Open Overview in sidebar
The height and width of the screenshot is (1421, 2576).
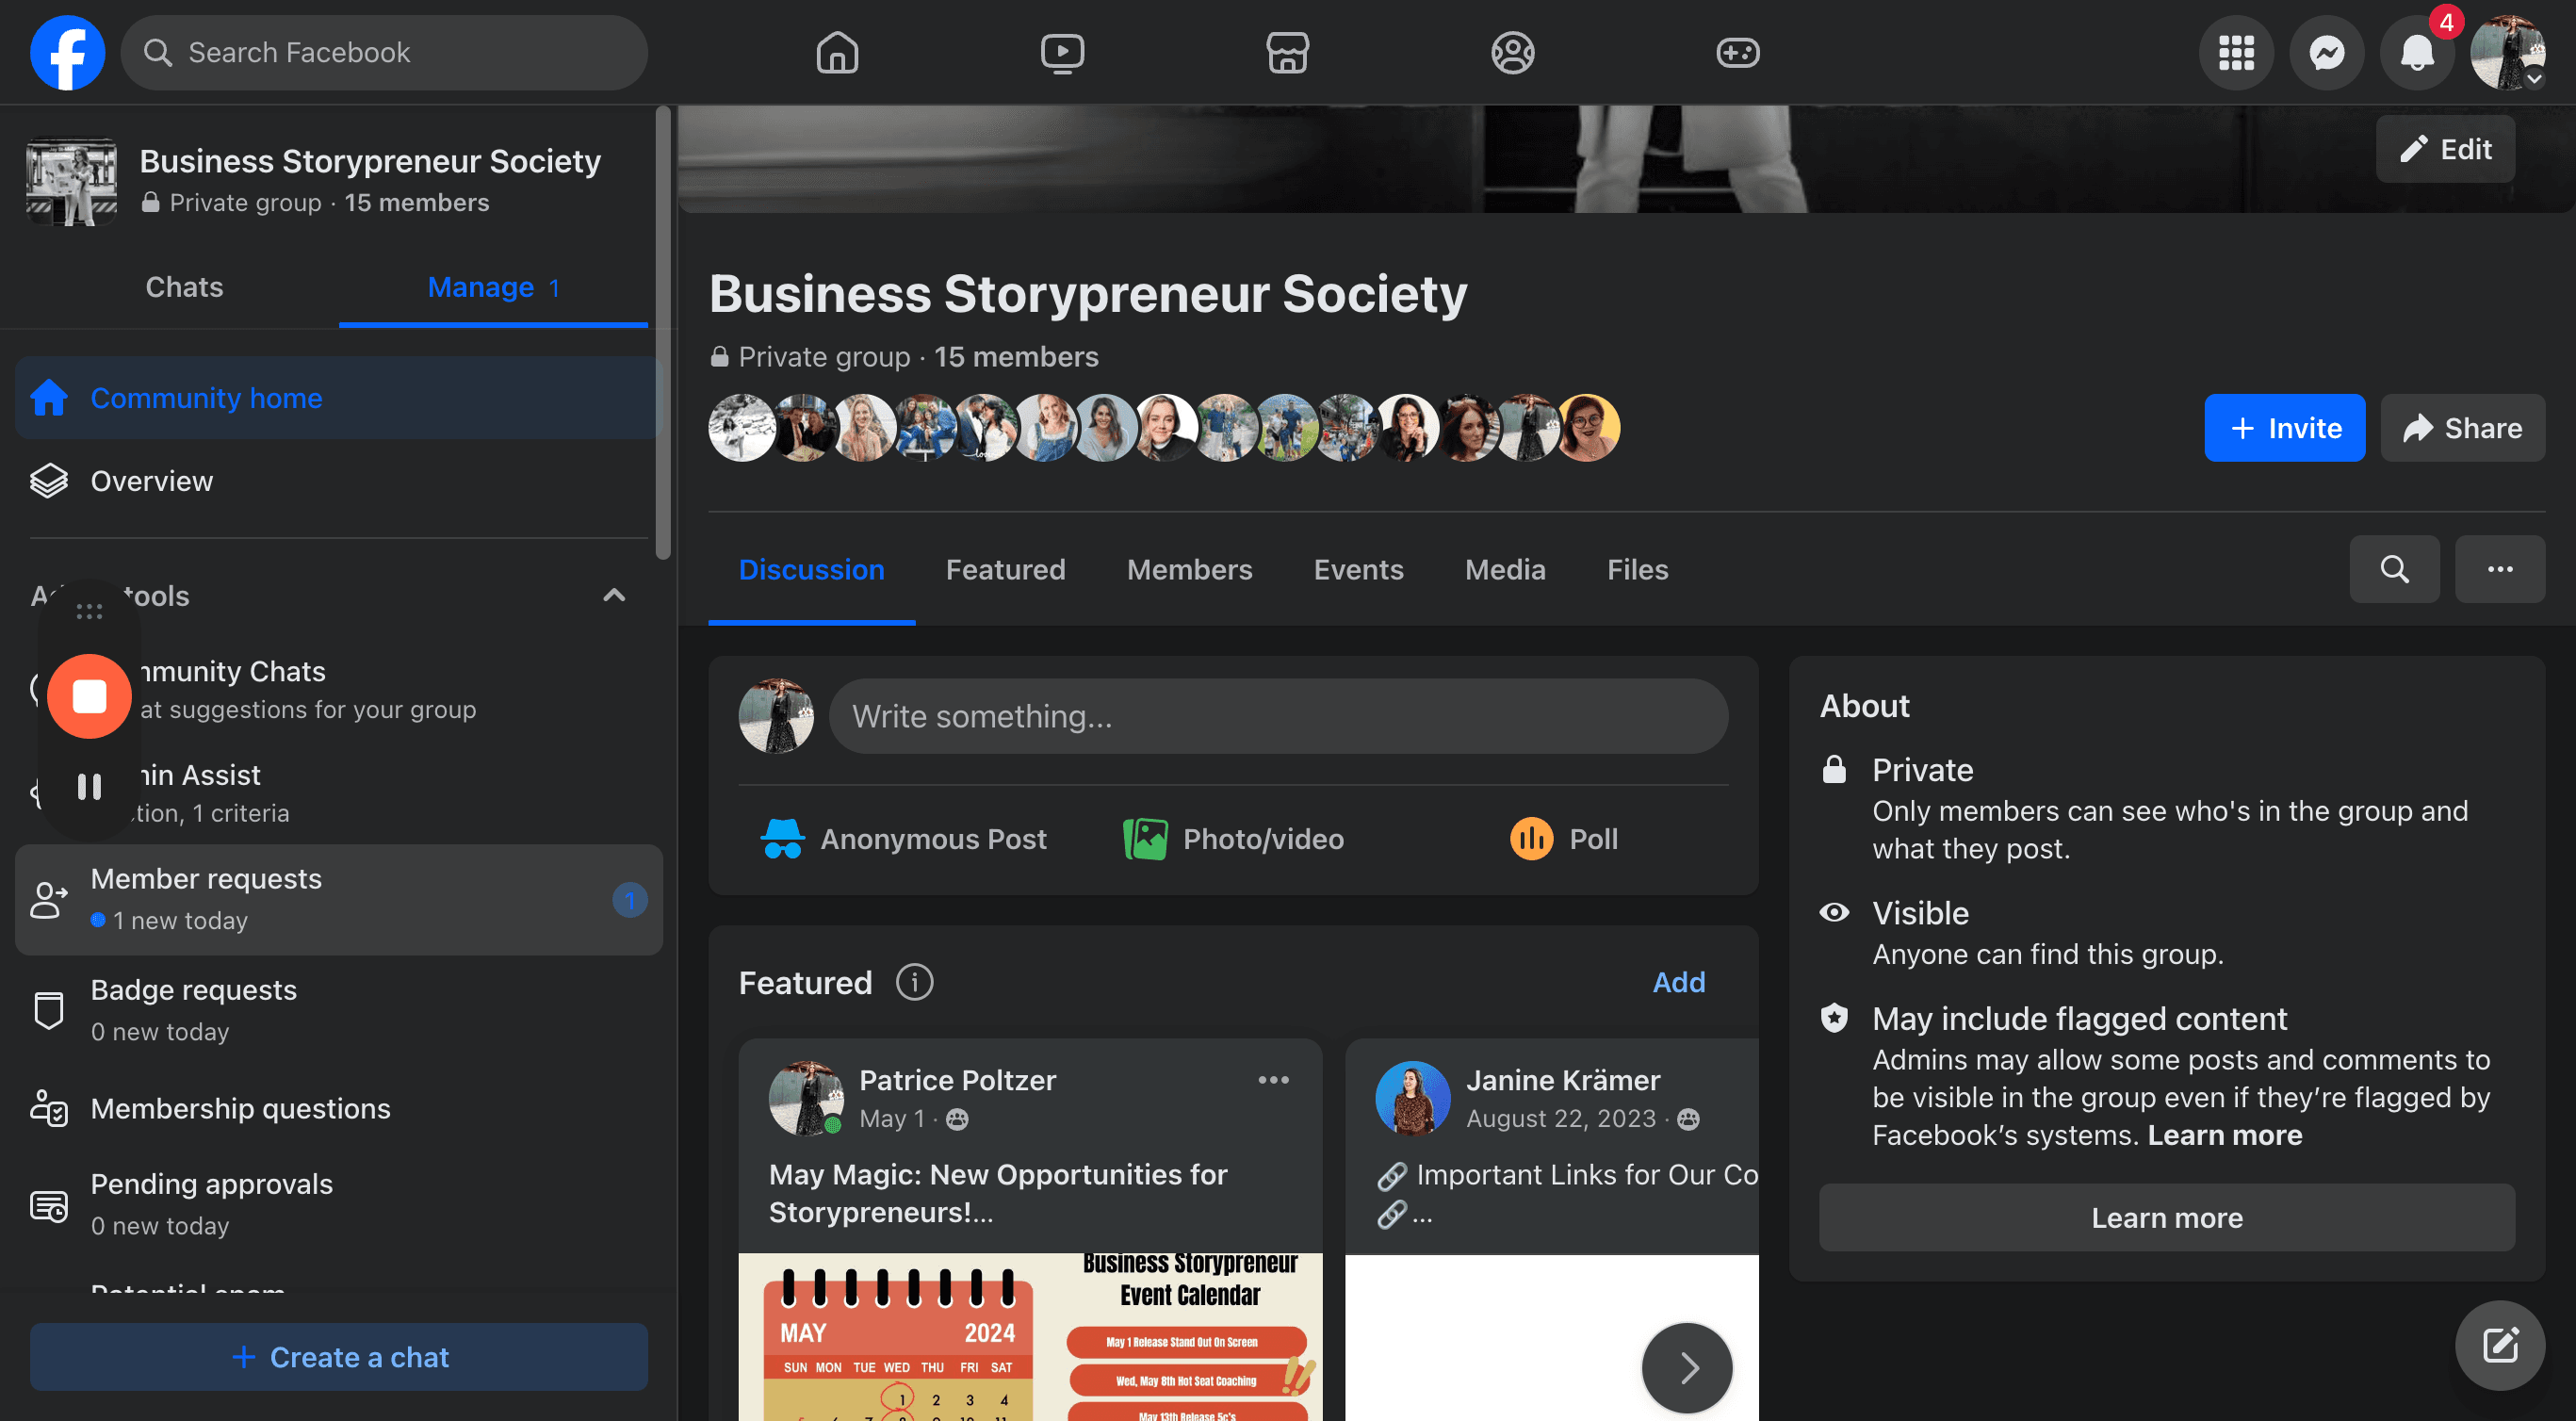click(x=339, y=481)
